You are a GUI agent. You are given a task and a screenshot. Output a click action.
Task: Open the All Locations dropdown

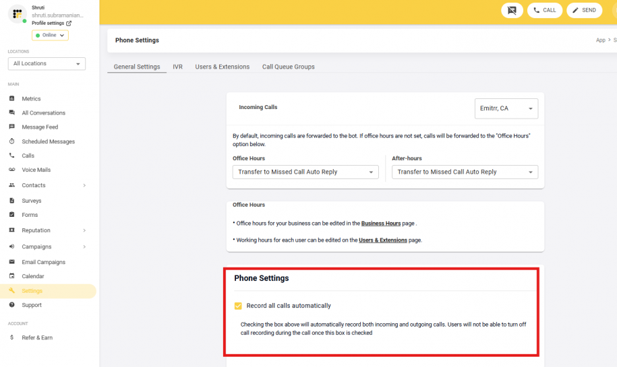(x=47, y=64)
